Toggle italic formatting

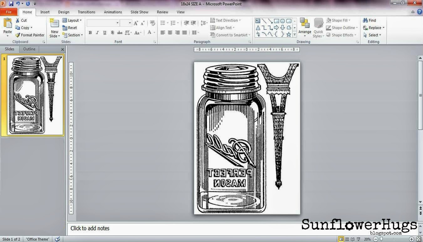click(97, 32)
